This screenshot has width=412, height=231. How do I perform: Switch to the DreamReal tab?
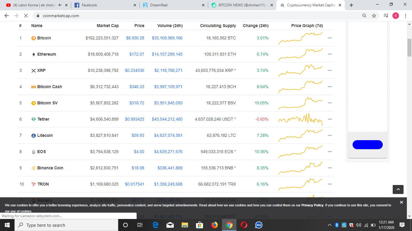click(x=174, y=5)
